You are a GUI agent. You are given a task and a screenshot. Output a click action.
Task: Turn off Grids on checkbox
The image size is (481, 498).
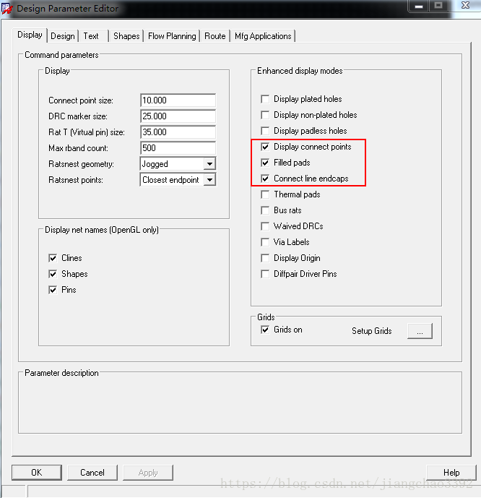(265, 330)
